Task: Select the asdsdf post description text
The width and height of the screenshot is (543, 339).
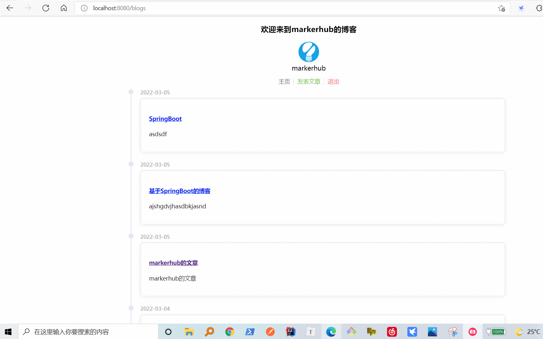Action: (x=158, y=134)
